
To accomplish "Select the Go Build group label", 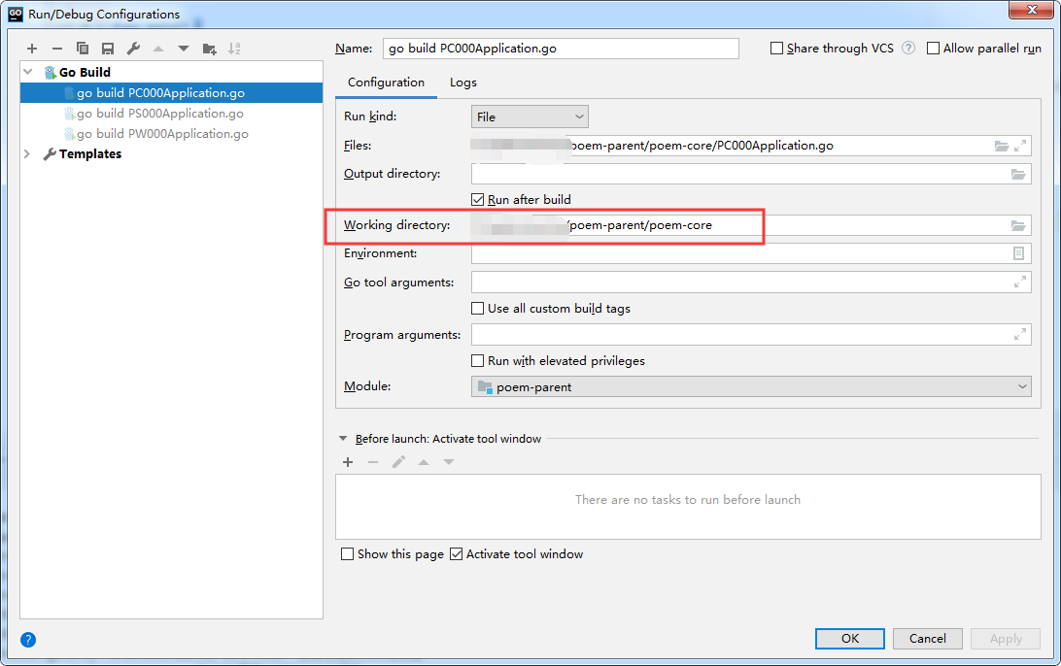I will [85, 73].
